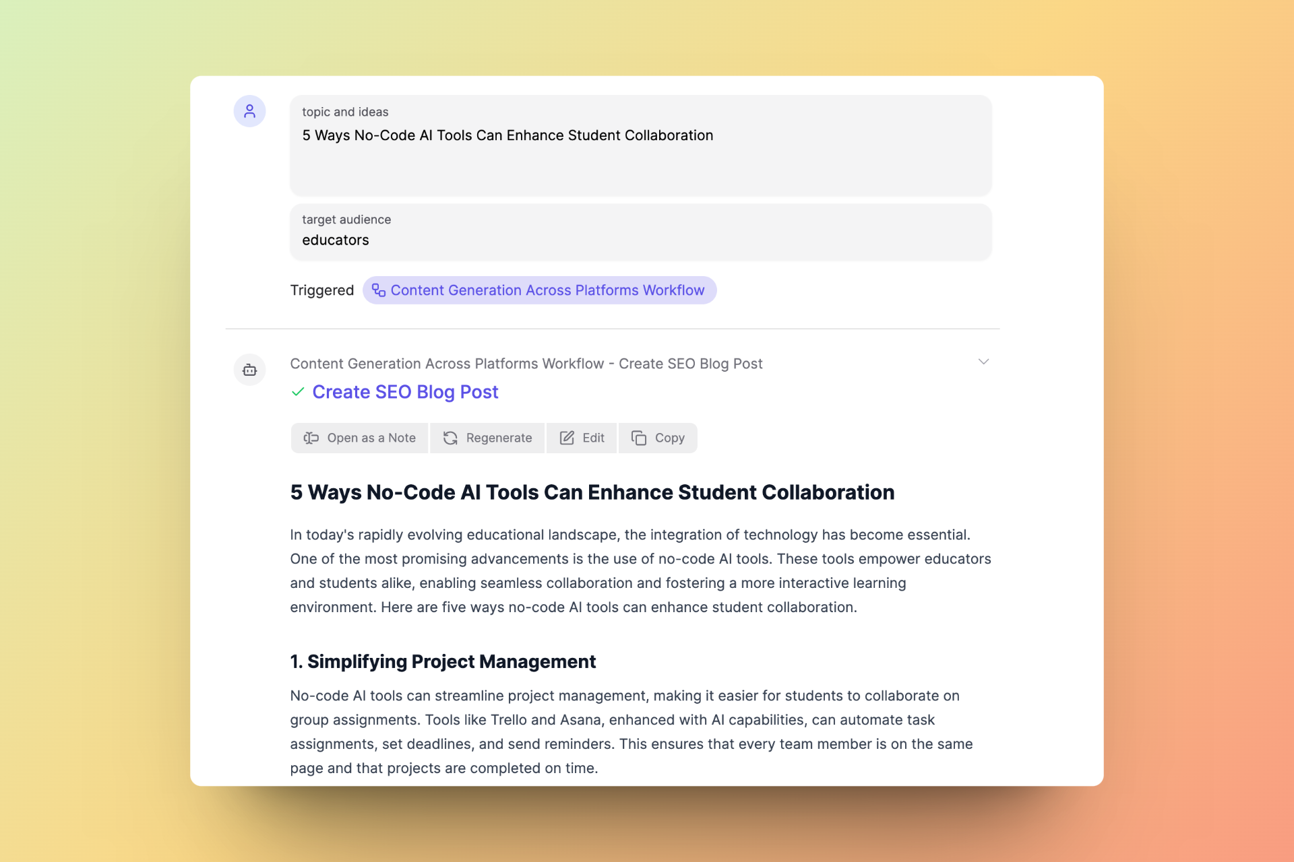Screen dimensions: 1294x862
Task: Click the green checkmark beside Create SEO Blog Post
Action: coord(299,392)
